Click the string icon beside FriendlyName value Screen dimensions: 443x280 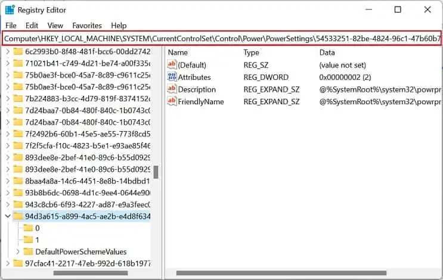click(x=172, y=101)
